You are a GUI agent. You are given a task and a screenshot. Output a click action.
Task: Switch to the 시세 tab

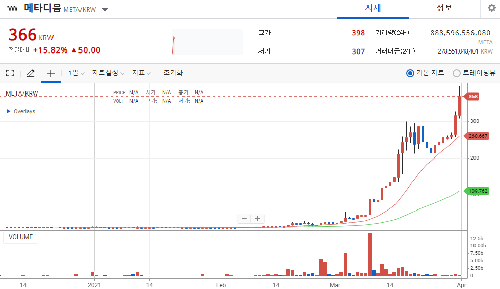[x=373, y=8]
